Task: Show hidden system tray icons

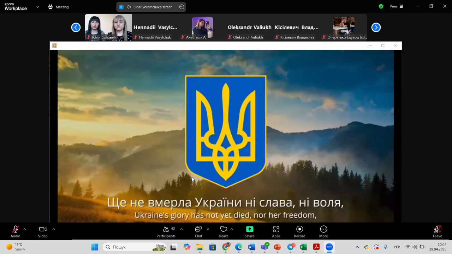Action: [357, 247]
